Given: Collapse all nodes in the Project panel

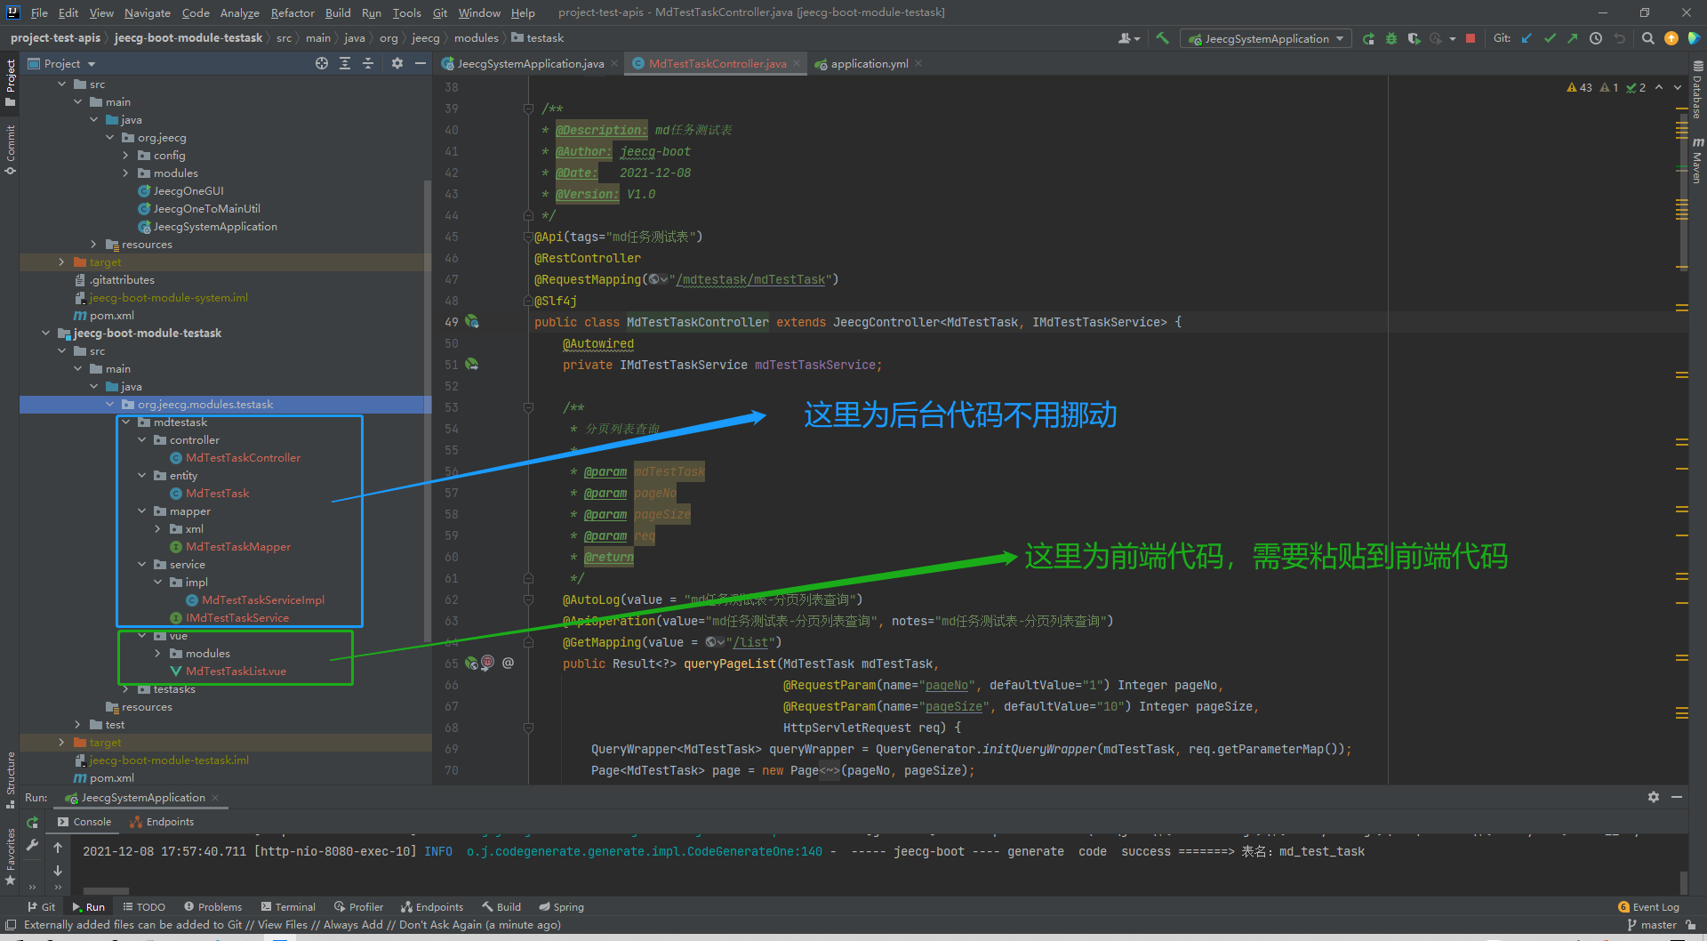Looking at the screenshot, I should 368,63.
